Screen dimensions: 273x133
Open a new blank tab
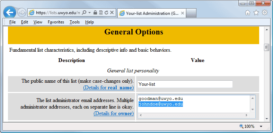[x=191, y=13]
